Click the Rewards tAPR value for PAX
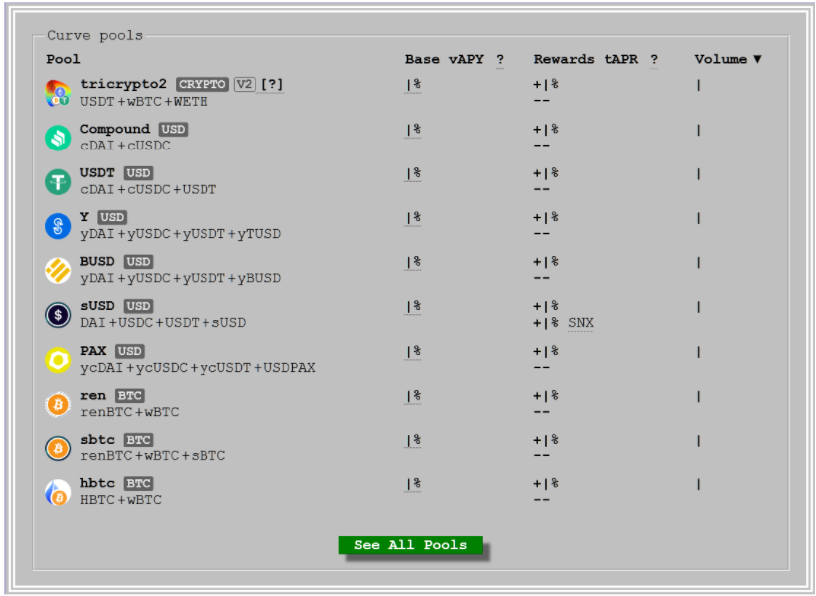816x596 pixels. (x=546, y=352)
